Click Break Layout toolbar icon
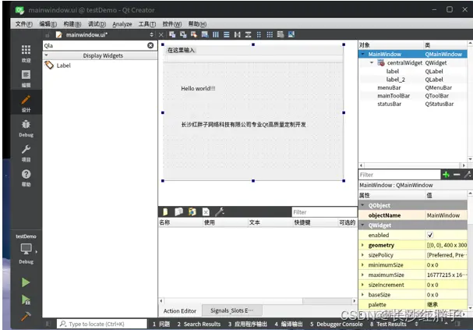 [281, 34]
